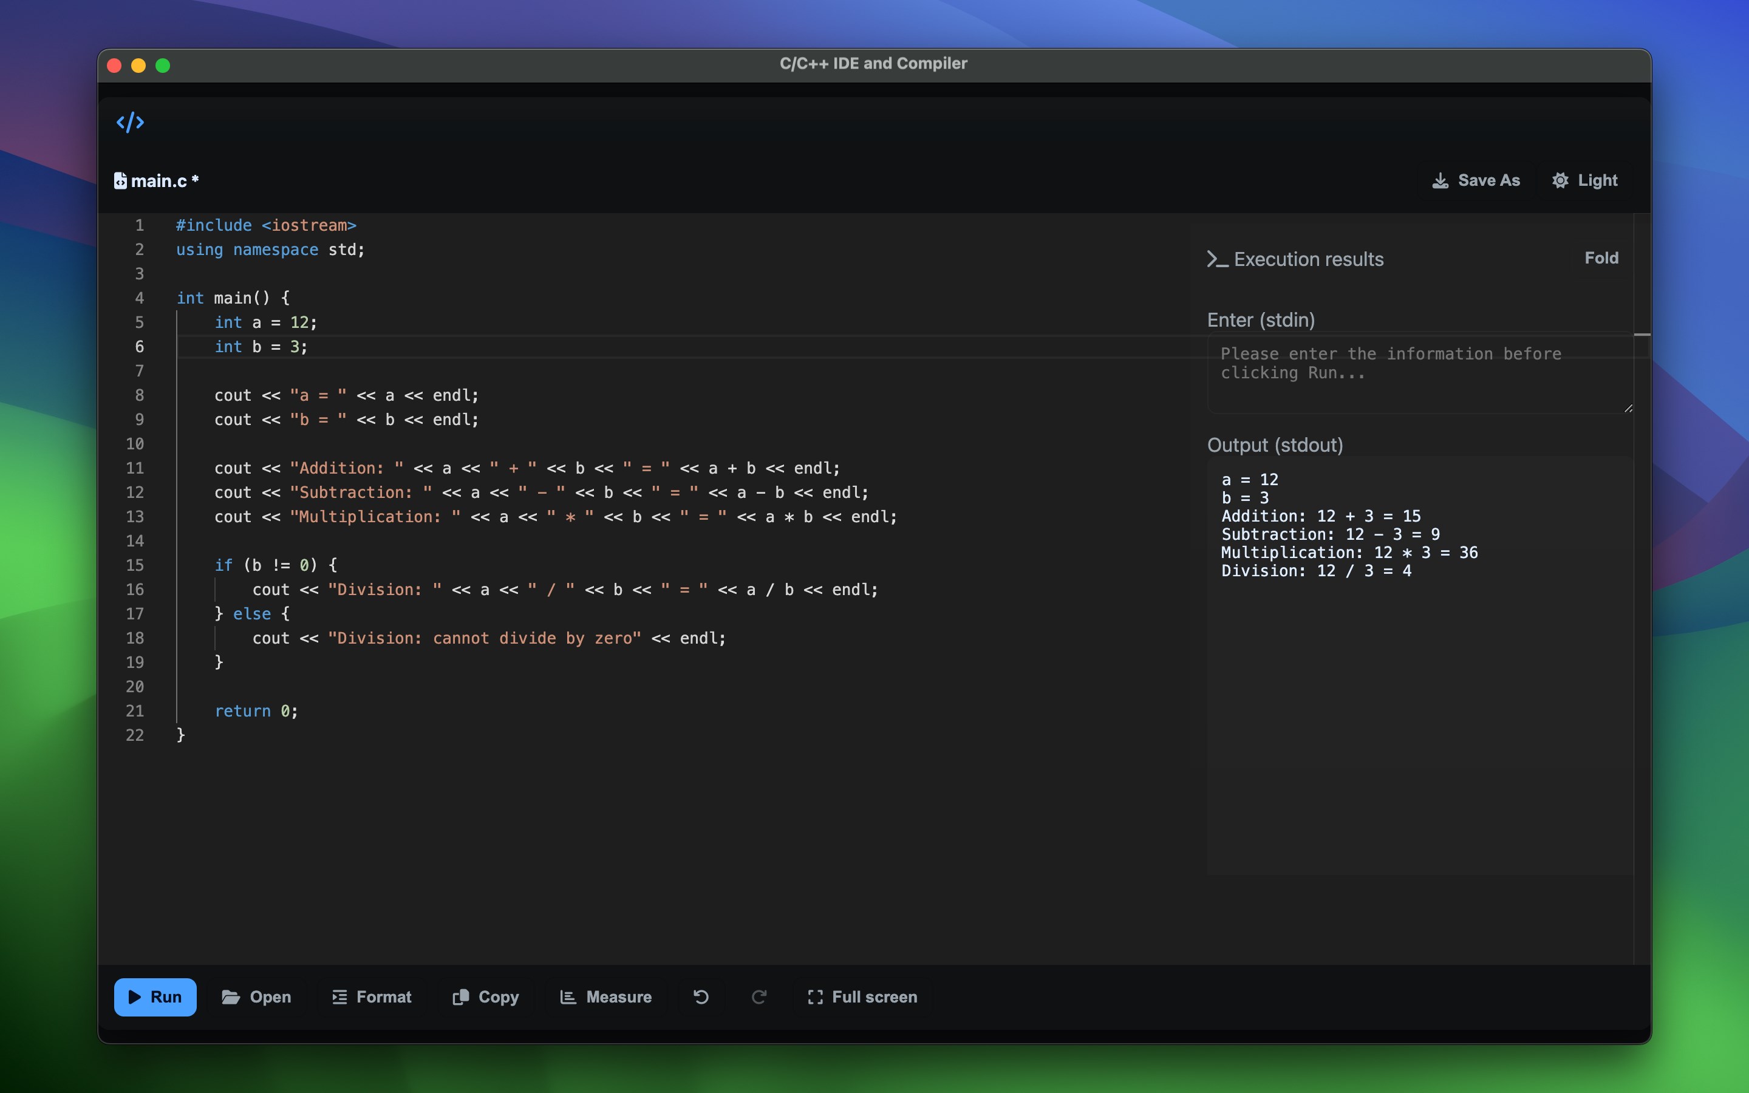Switch to Light theme
The image size is (1749, 1093).
click(x=1585, y=181)
